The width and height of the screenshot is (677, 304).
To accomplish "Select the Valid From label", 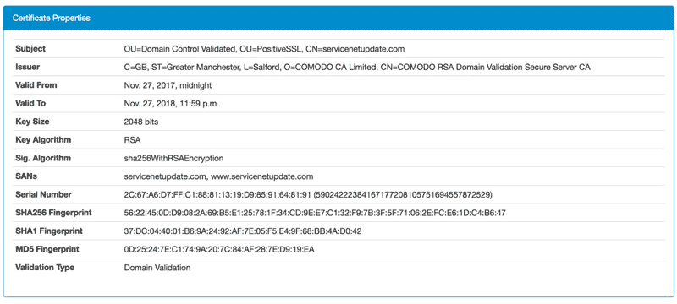I will pyautogui.click(x=36, y=85).
